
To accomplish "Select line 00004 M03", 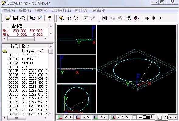I will (25, 67).
